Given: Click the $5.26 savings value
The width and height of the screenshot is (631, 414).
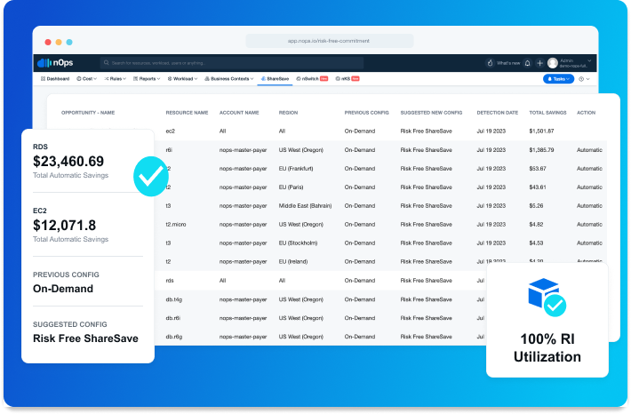Looking at the screenshot, I should click(536, 205).
